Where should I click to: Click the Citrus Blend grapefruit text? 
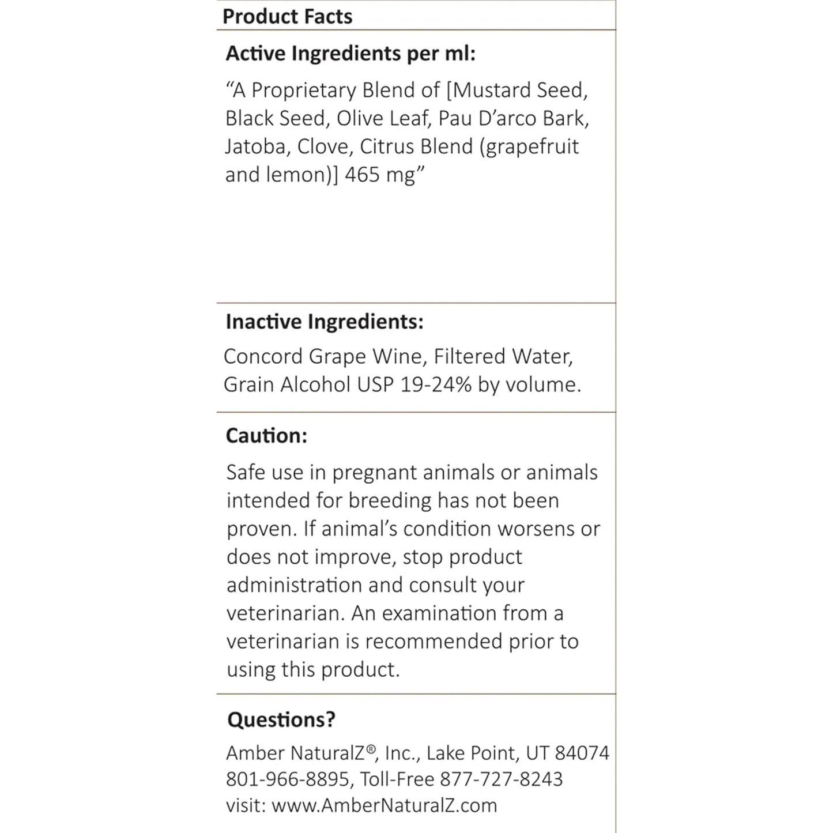click(x=469, y=146)
